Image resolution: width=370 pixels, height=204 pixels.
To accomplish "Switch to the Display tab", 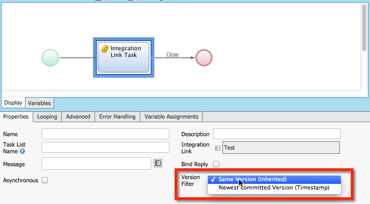I will pyautogui.click(x=13, y=103).
